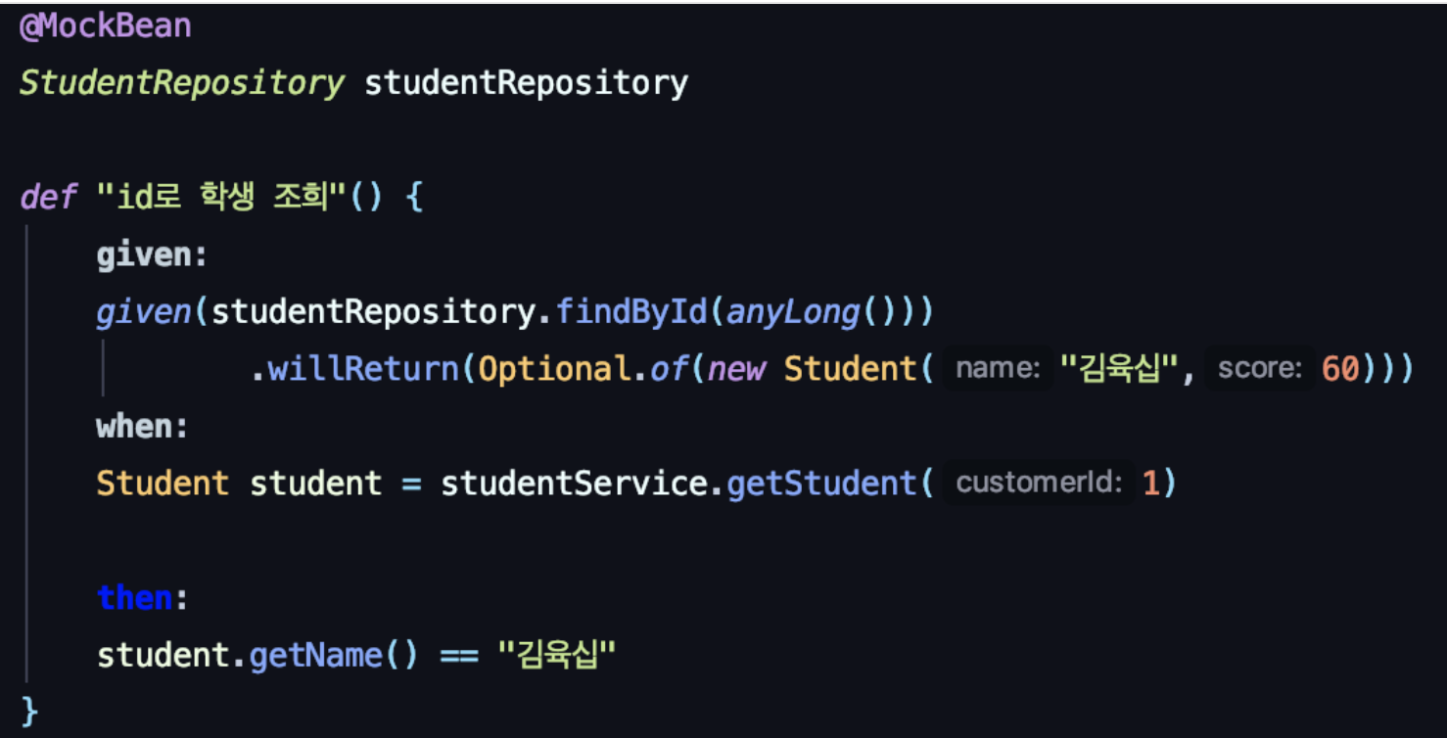Click the @MockBean annotation
Screen dimensions: 1447x738
coord(106,26)
